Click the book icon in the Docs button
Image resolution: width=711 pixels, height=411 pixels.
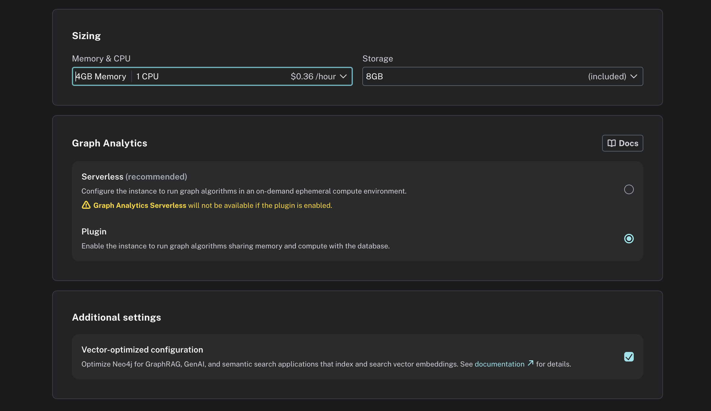point(611,143)
